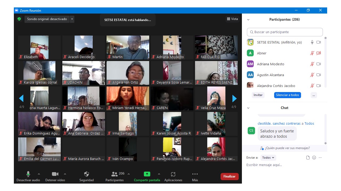Click the red Finalizar button
Image resolution: width=341 pixels, height=191 pixels.
point(229,176)
